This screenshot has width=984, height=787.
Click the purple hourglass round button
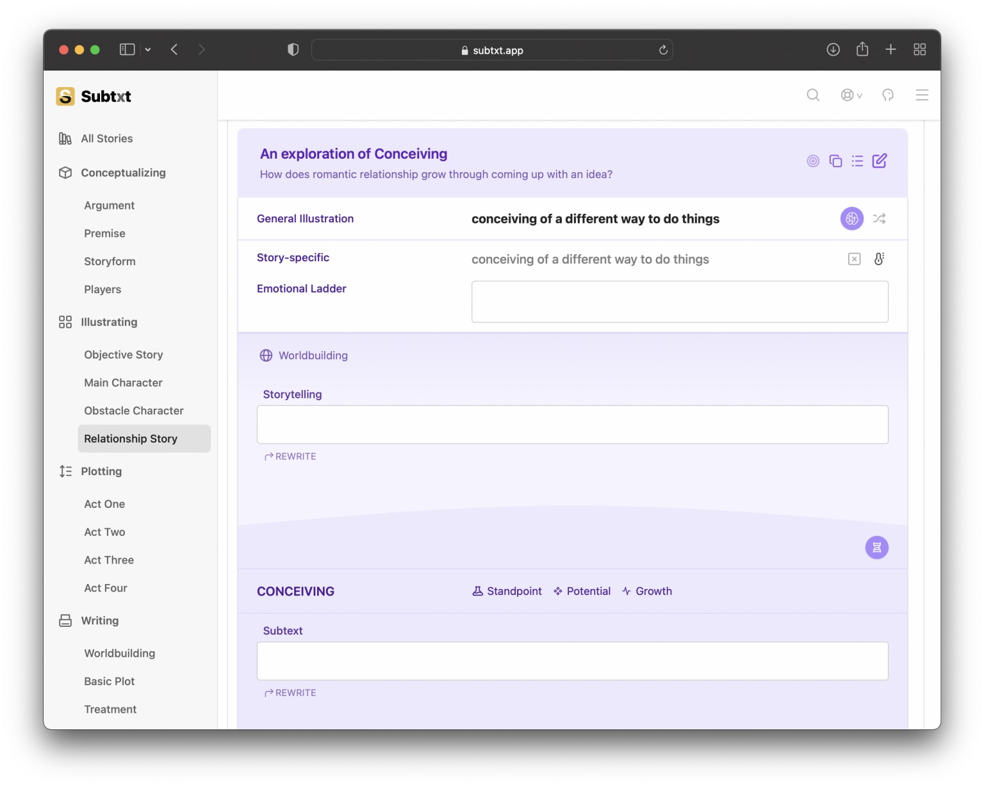pyautogui.click(x=877, y=548)
